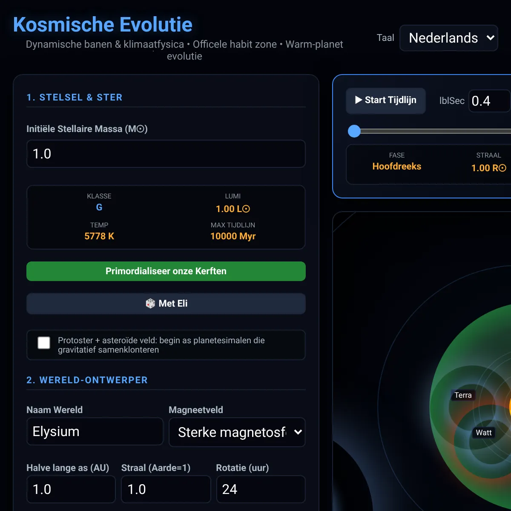Click the play triangle on Start Tijdlijn
511x511 pixels.
point(359,100)
